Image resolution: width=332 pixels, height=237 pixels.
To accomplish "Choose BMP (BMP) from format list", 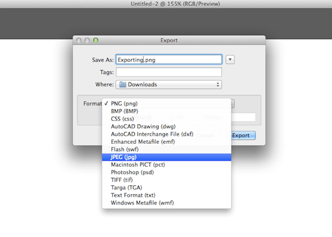I will point(124,111).
